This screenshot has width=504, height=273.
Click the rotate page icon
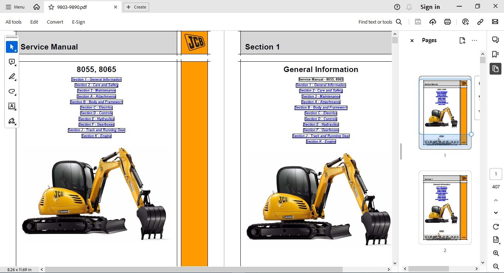coord(496,226)
